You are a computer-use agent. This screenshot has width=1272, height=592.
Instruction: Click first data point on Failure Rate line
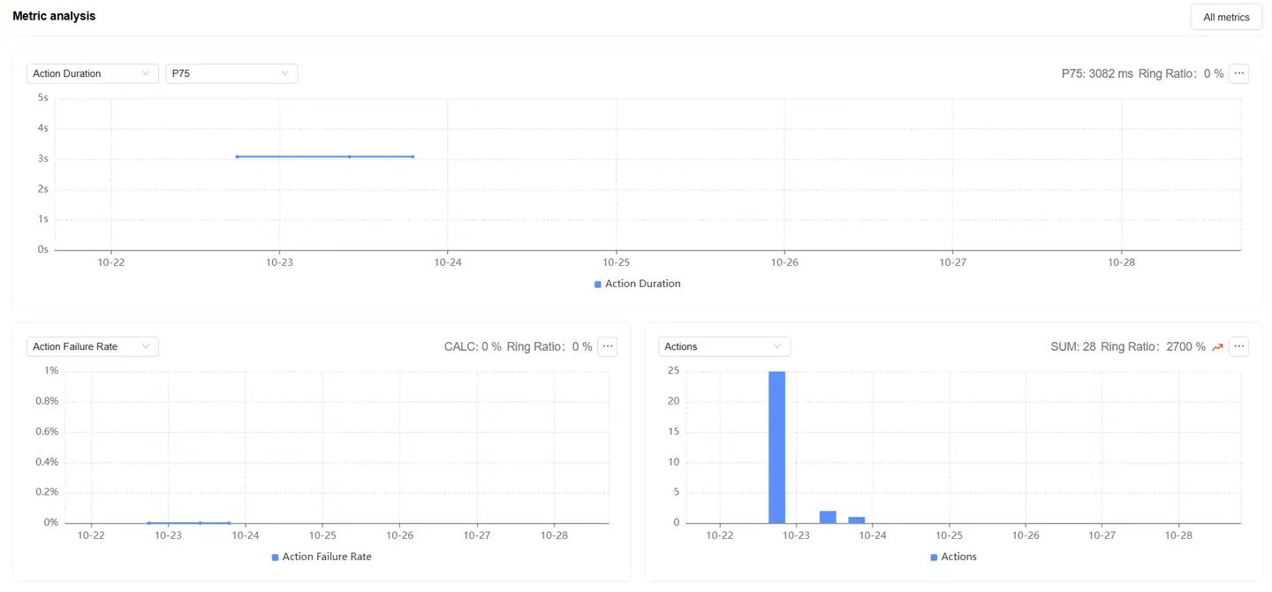(x=148, y=523)
